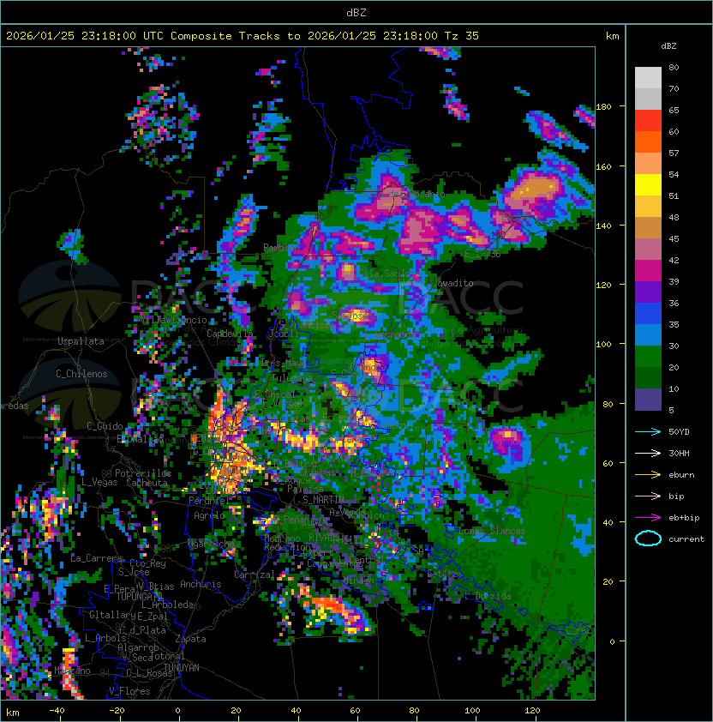
Task: Pick the bright yellow swatch in dBZ scale
Action: [648, 185]
